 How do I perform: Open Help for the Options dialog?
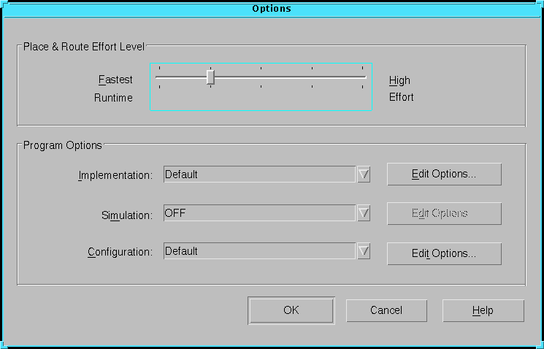coord(483,310)
